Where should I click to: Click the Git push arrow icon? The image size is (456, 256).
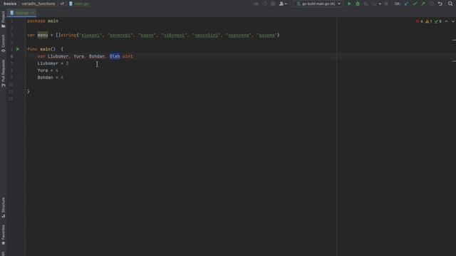[x=423, y=4]
